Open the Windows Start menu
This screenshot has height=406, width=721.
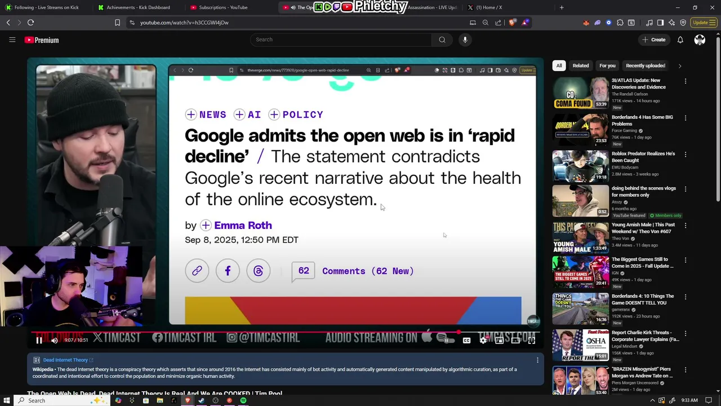[7, 400]
